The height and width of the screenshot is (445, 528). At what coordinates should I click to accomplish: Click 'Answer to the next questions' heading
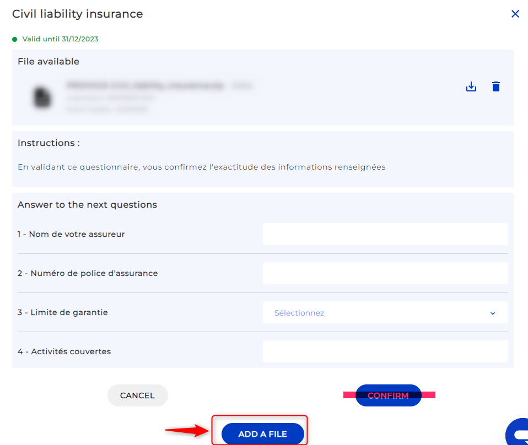pyautogui.click(x=87, y=205)
